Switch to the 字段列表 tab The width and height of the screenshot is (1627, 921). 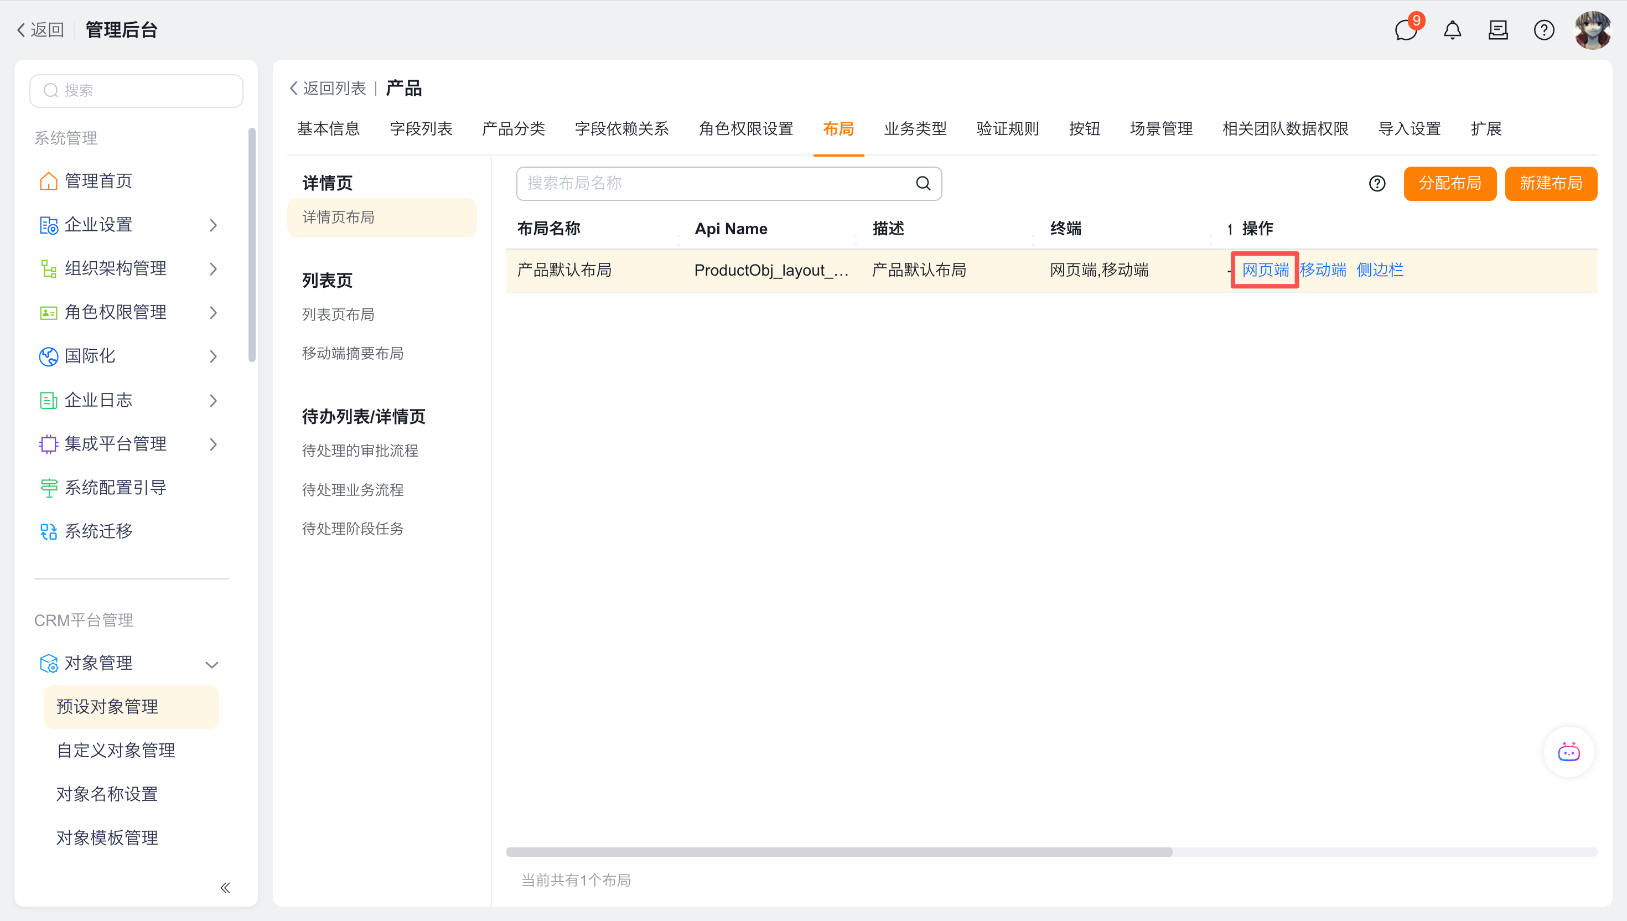tap(421, 129)
